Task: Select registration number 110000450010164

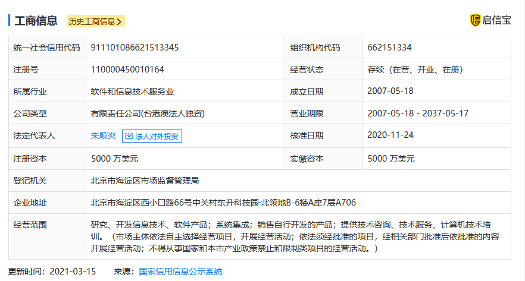Action: (127, 70)
